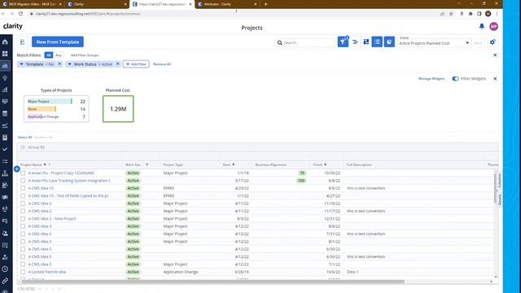
Task: Sort by the Finish column header
Action: (318, 164)
